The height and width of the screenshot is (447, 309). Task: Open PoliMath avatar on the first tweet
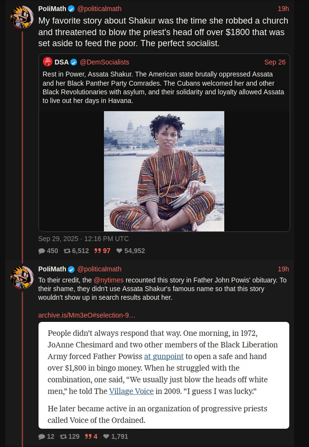pos(22,17)
